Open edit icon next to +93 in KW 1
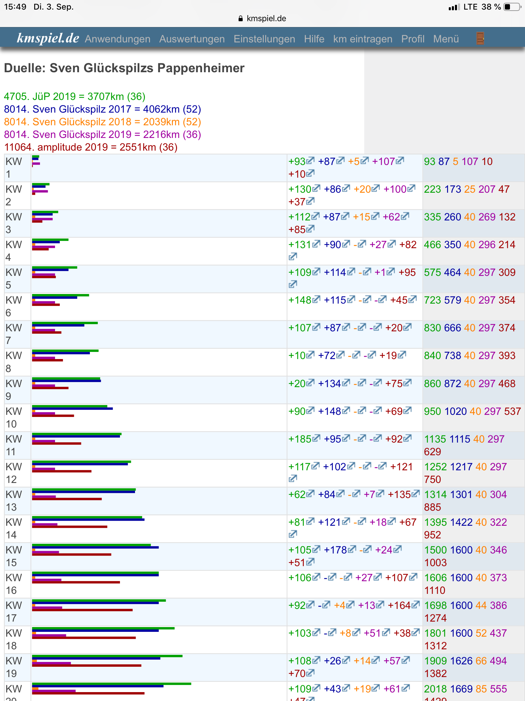This screenshot has height=701, width=525. pyautogui.click(x=310, y=161)
